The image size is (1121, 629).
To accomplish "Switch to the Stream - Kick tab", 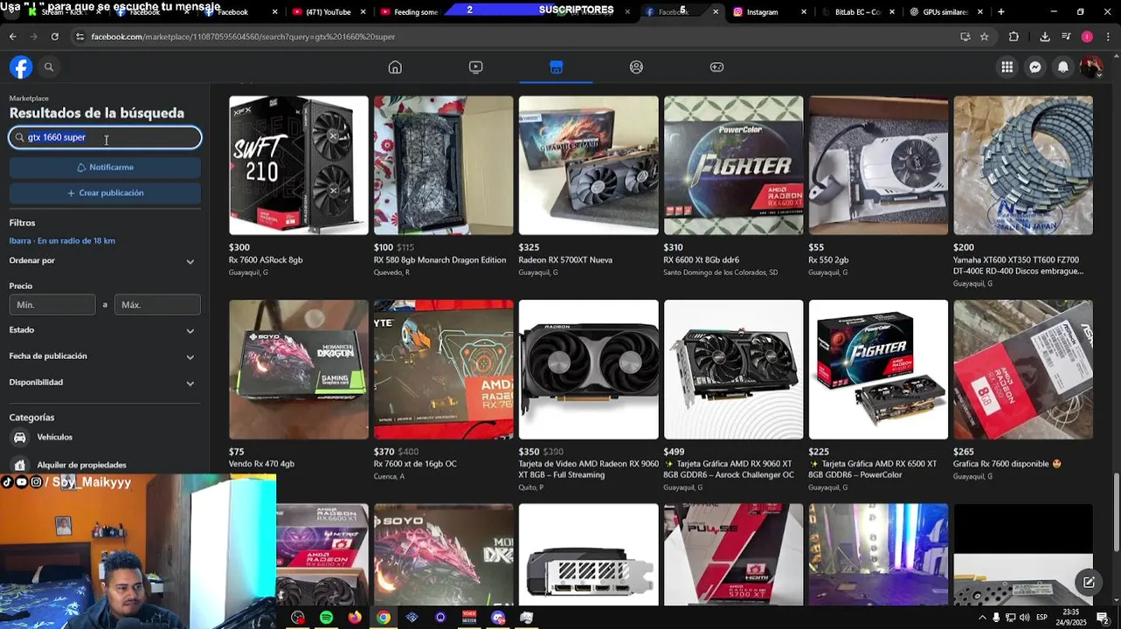I will tap(63, 12).
